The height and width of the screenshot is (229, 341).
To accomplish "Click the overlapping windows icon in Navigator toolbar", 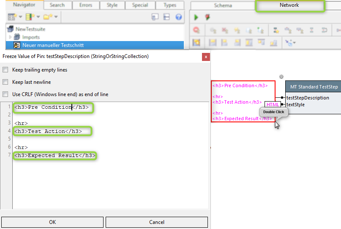I will (155, 17).
